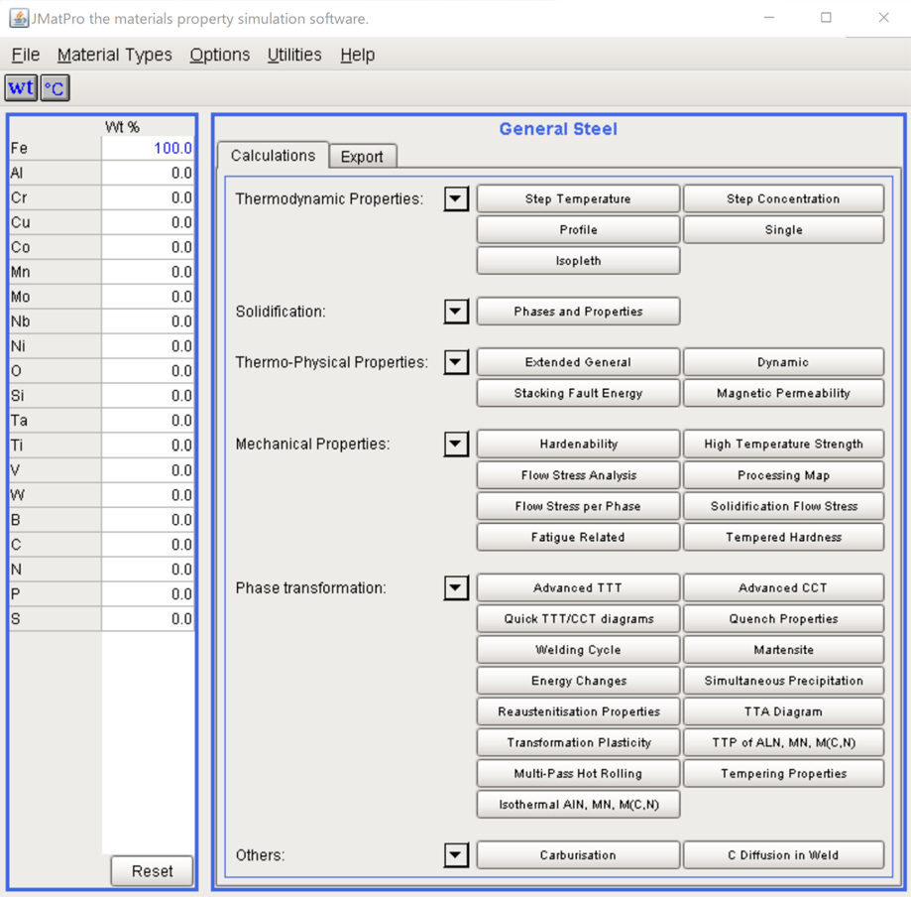
Task: Toggle the °C temperature unit button
Action: point(56,88)
